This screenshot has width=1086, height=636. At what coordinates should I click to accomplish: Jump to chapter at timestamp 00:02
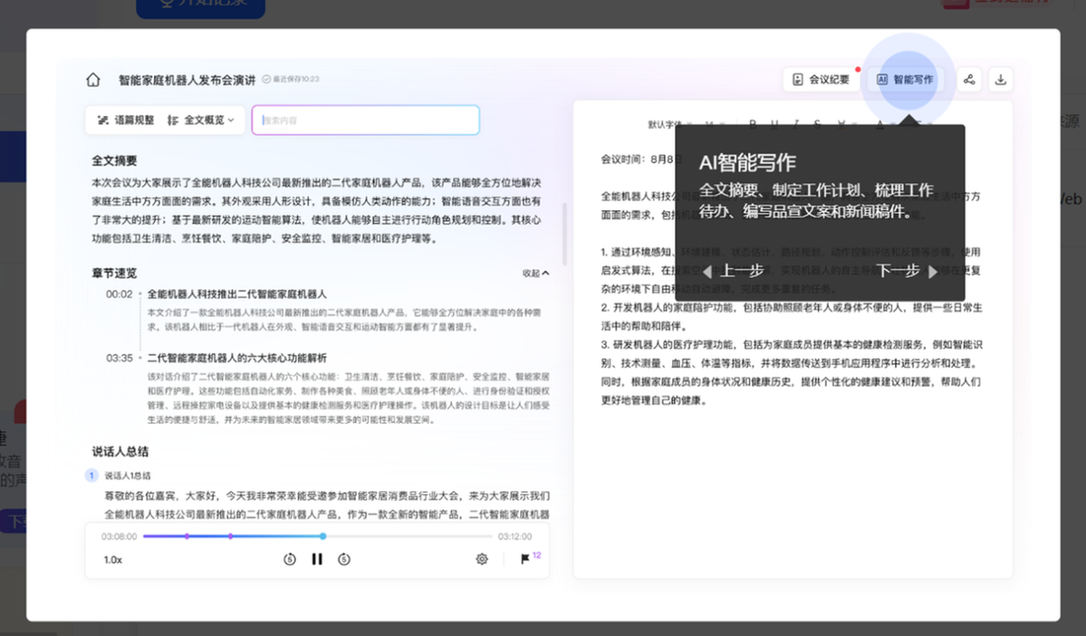[120, 294]
